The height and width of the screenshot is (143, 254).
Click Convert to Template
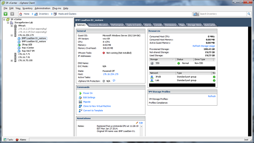coord(93,111)
